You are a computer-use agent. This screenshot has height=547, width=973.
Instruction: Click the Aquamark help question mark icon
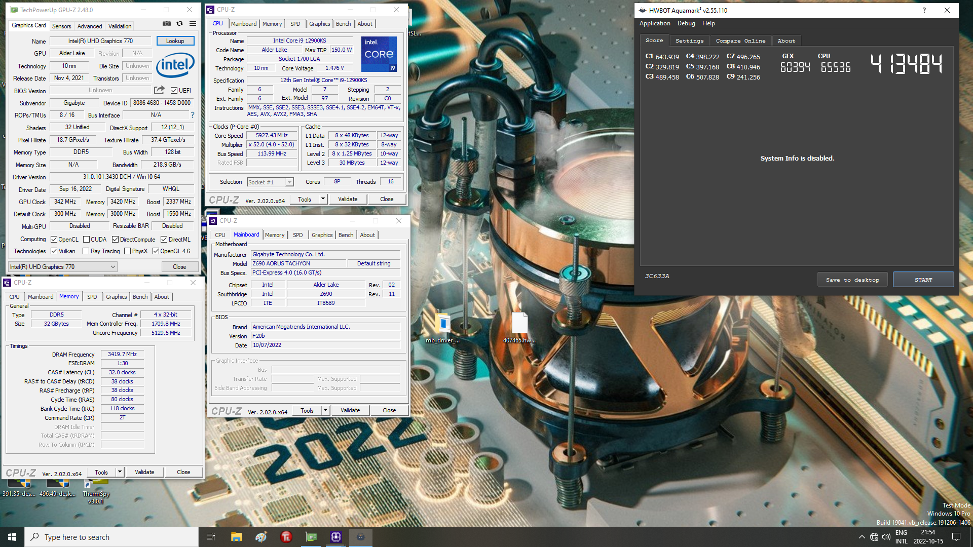[924, 10]
